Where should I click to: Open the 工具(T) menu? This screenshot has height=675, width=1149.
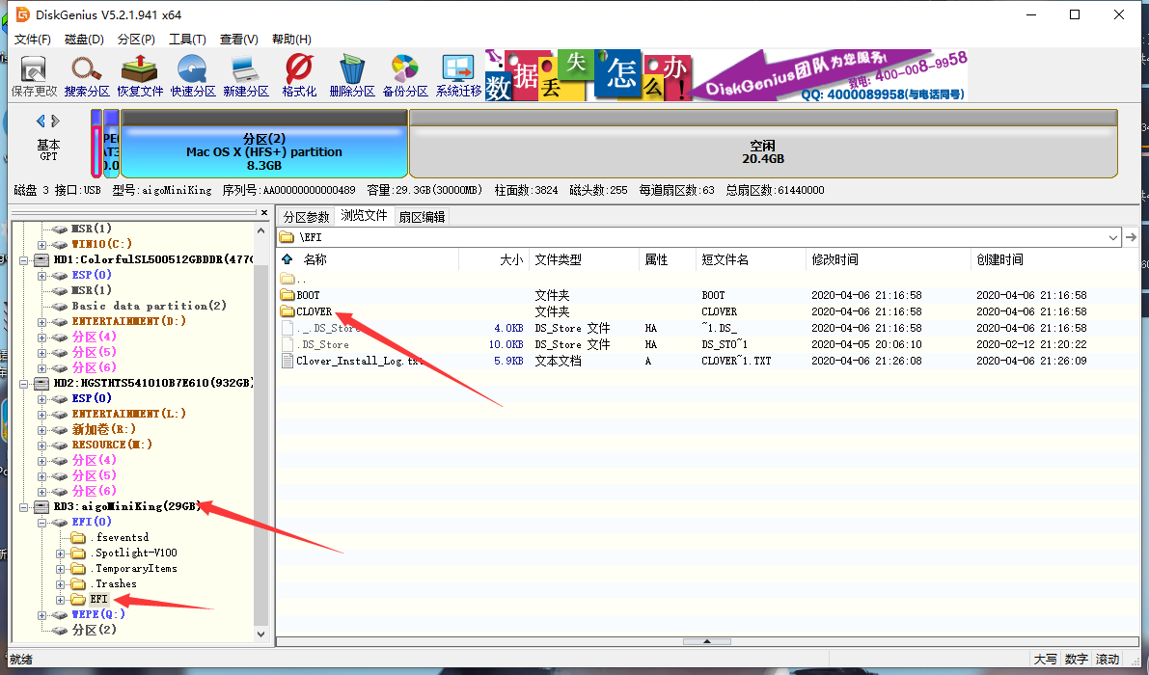pyautogui.click(x=187, y=39)
